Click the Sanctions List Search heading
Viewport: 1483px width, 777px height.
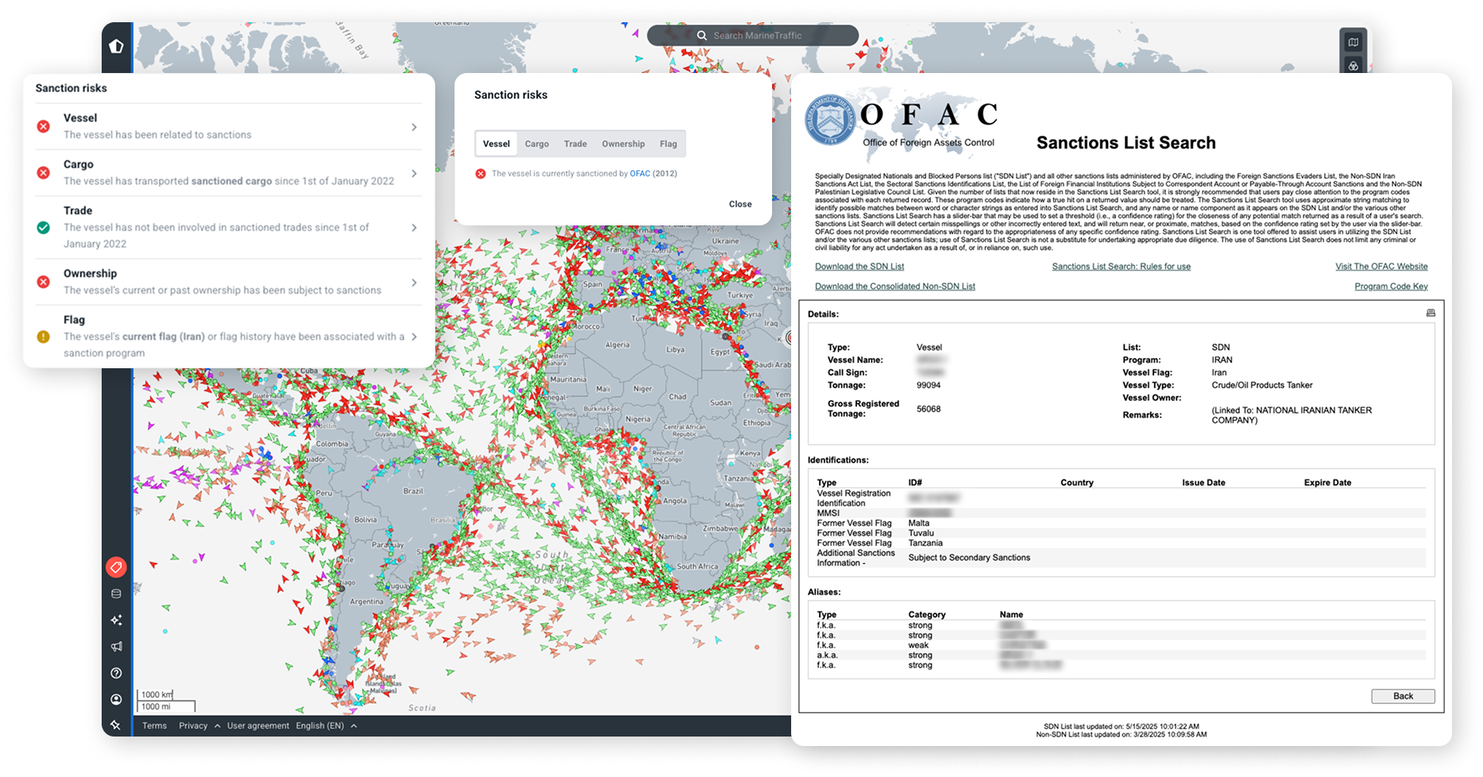[x=1126, y=143]
